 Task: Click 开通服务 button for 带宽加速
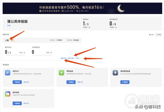coord(71,82)
